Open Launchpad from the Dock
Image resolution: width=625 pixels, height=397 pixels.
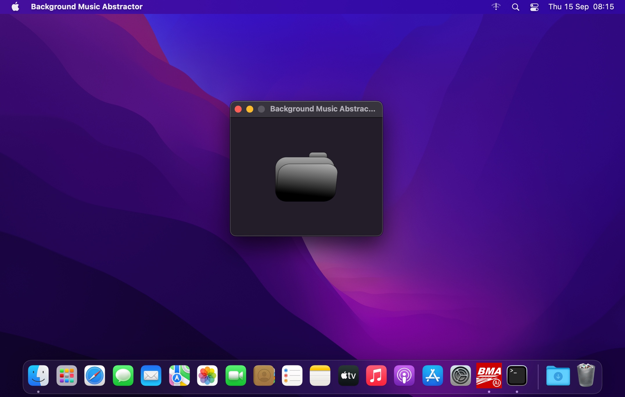coord(67,376)
